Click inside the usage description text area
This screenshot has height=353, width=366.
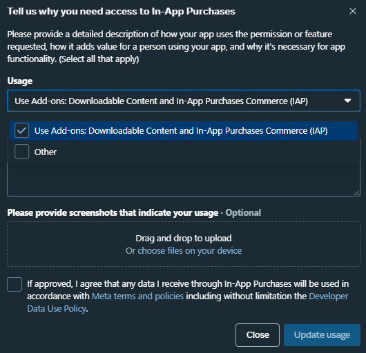click(184, 180)
